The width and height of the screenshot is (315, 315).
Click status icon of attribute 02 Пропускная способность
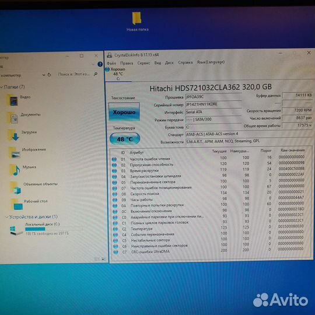[114, 165]
